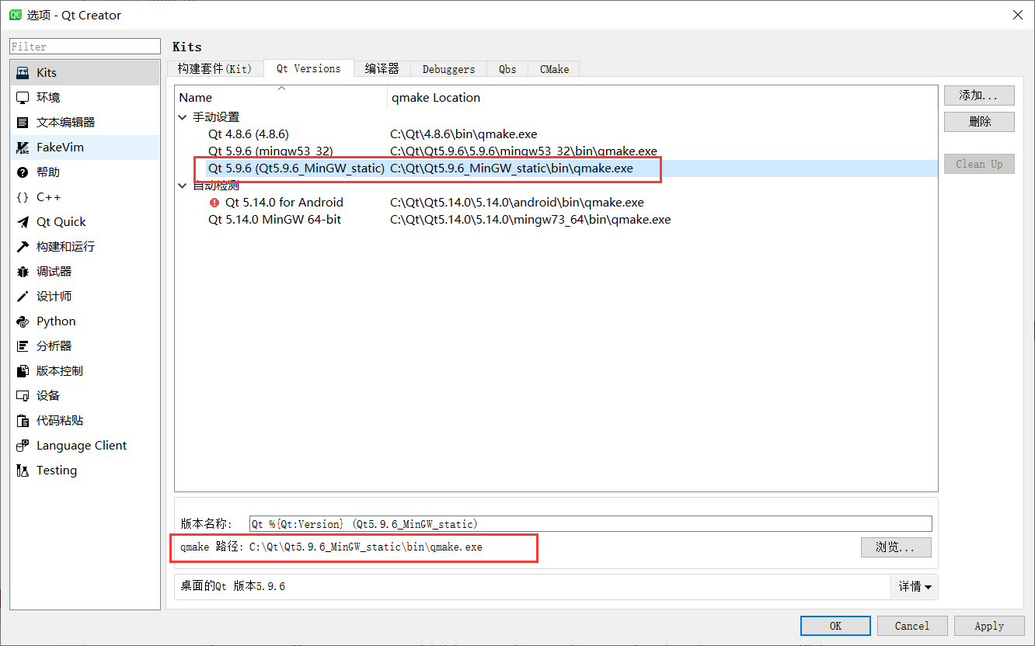The height and width of the screenshot is (646, 1035).
Task: Open the 详情 dropdown
Action: click(x=915, y=587)
